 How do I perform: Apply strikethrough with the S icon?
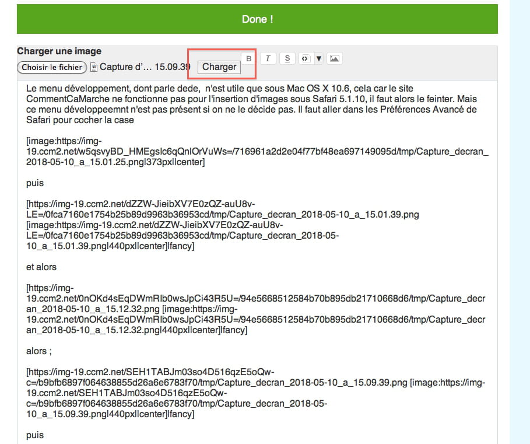coord(287,58)
